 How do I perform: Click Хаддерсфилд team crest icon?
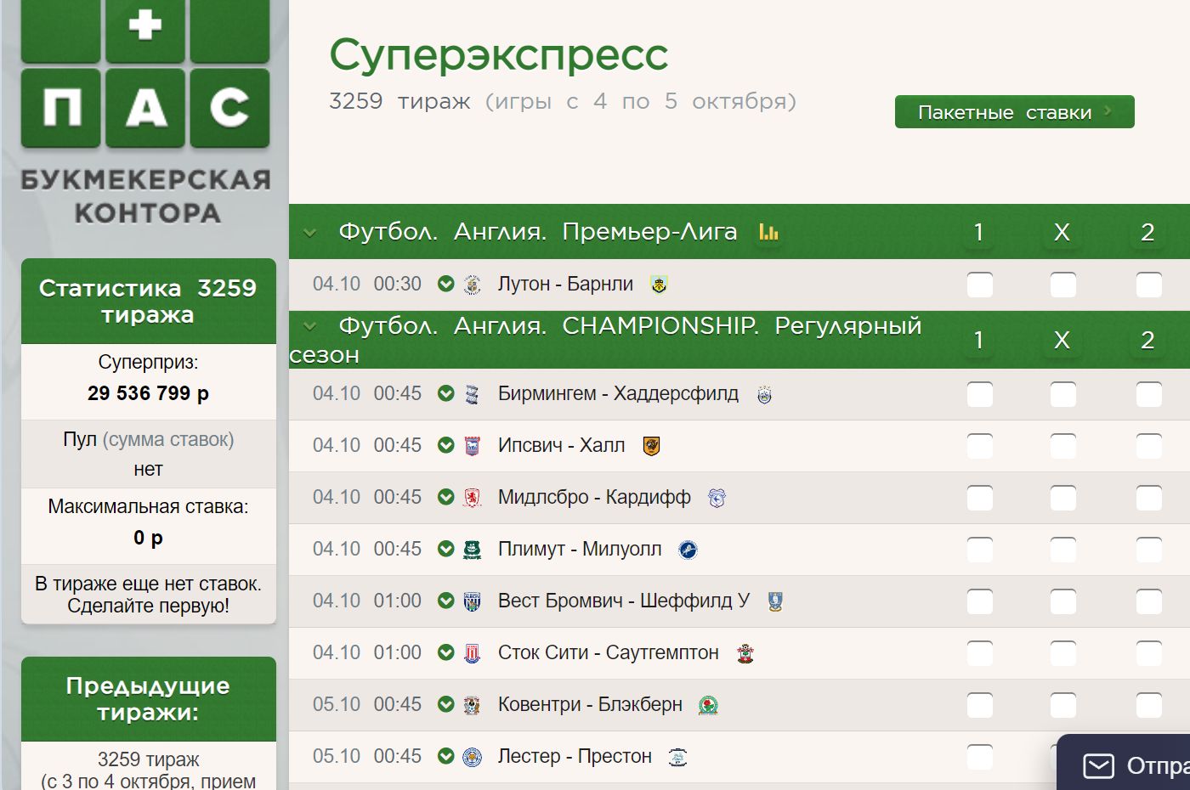764,394
